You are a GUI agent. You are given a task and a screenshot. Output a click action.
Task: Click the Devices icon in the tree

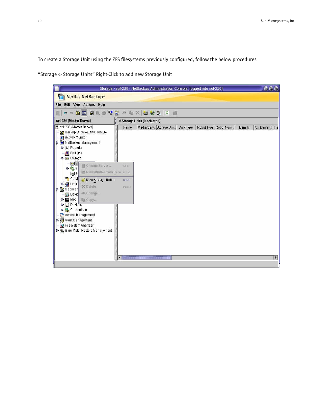click(x=67, y=205)
